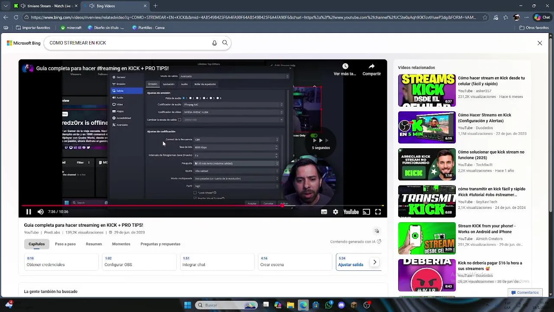This screenshot has height=312, width=554.
Task: Open Copilot Chat button
Action: (542, 17)
